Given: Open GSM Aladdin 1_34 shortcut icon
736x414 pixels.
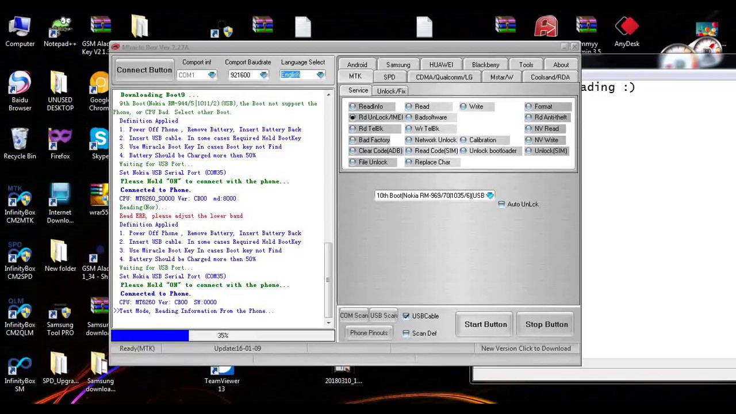Looking at the screenshot, I should pos(96,260).
